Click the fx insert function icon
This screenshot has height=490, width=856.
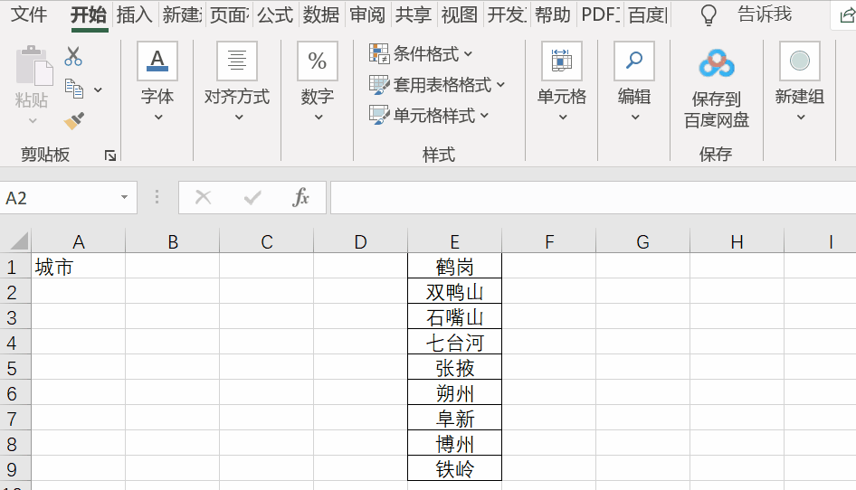[x=300, y=197]
